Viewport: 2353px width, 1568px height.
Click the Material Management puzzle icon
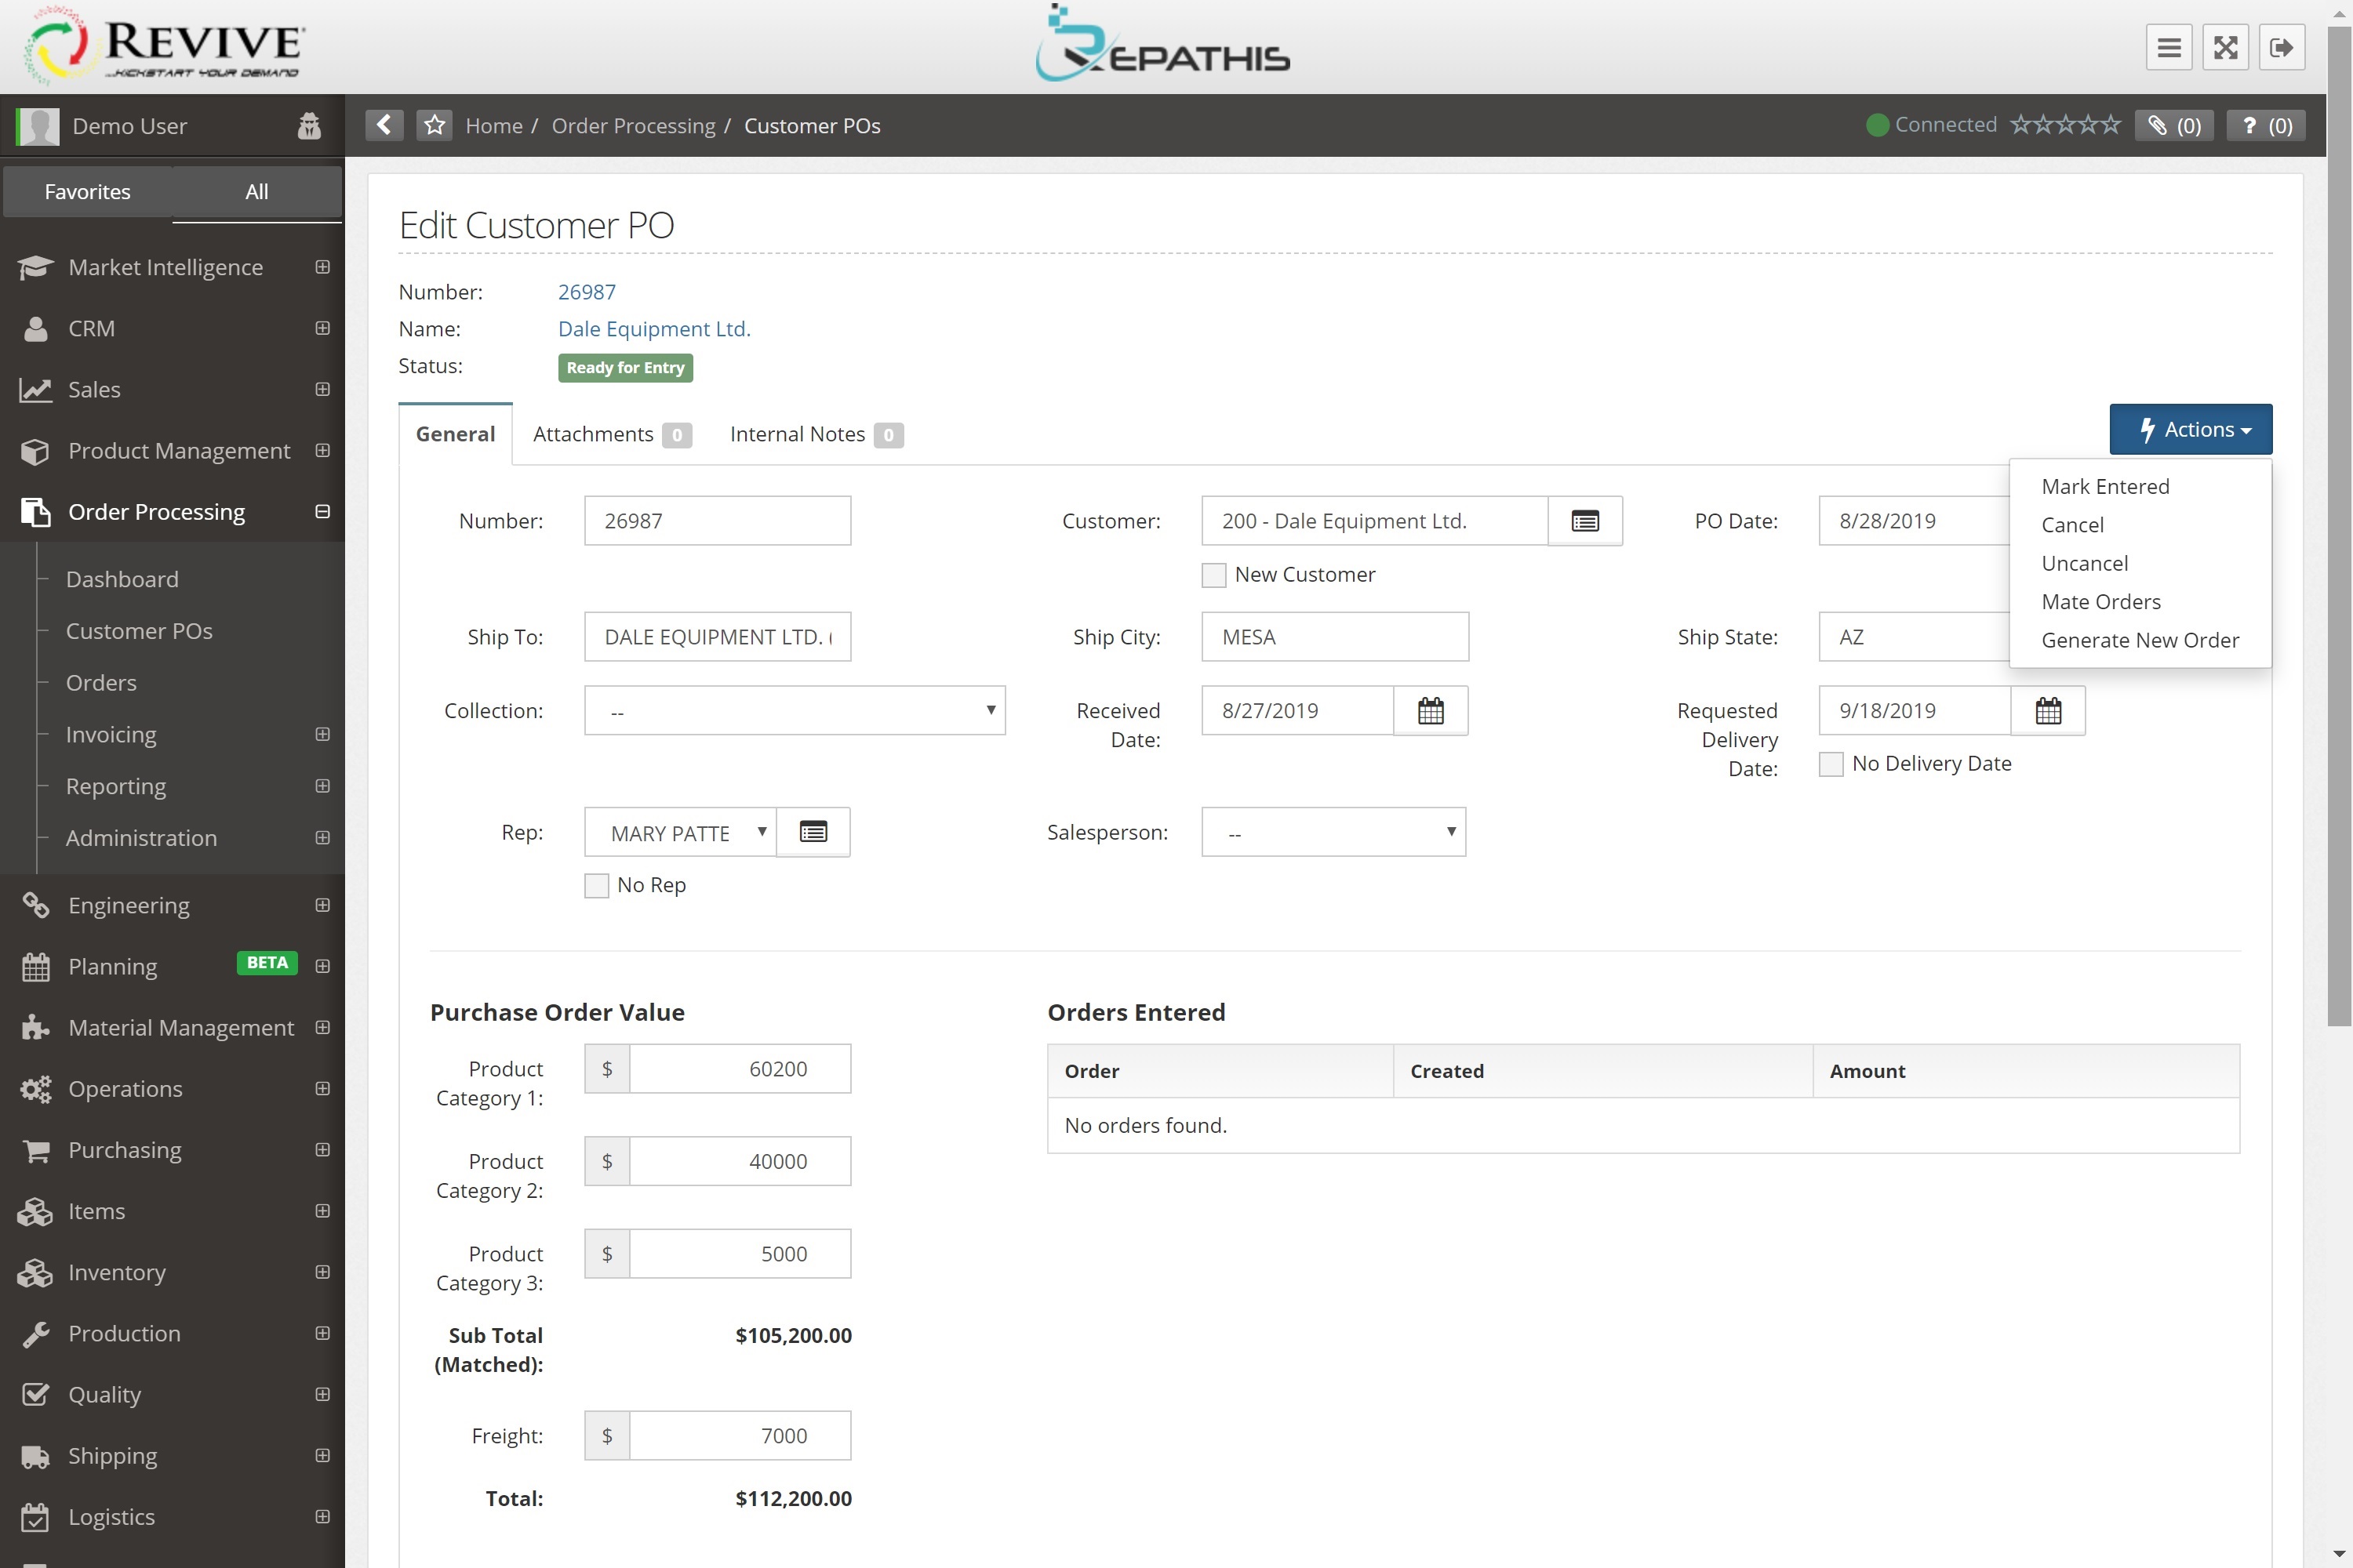tap(35, 1027)
